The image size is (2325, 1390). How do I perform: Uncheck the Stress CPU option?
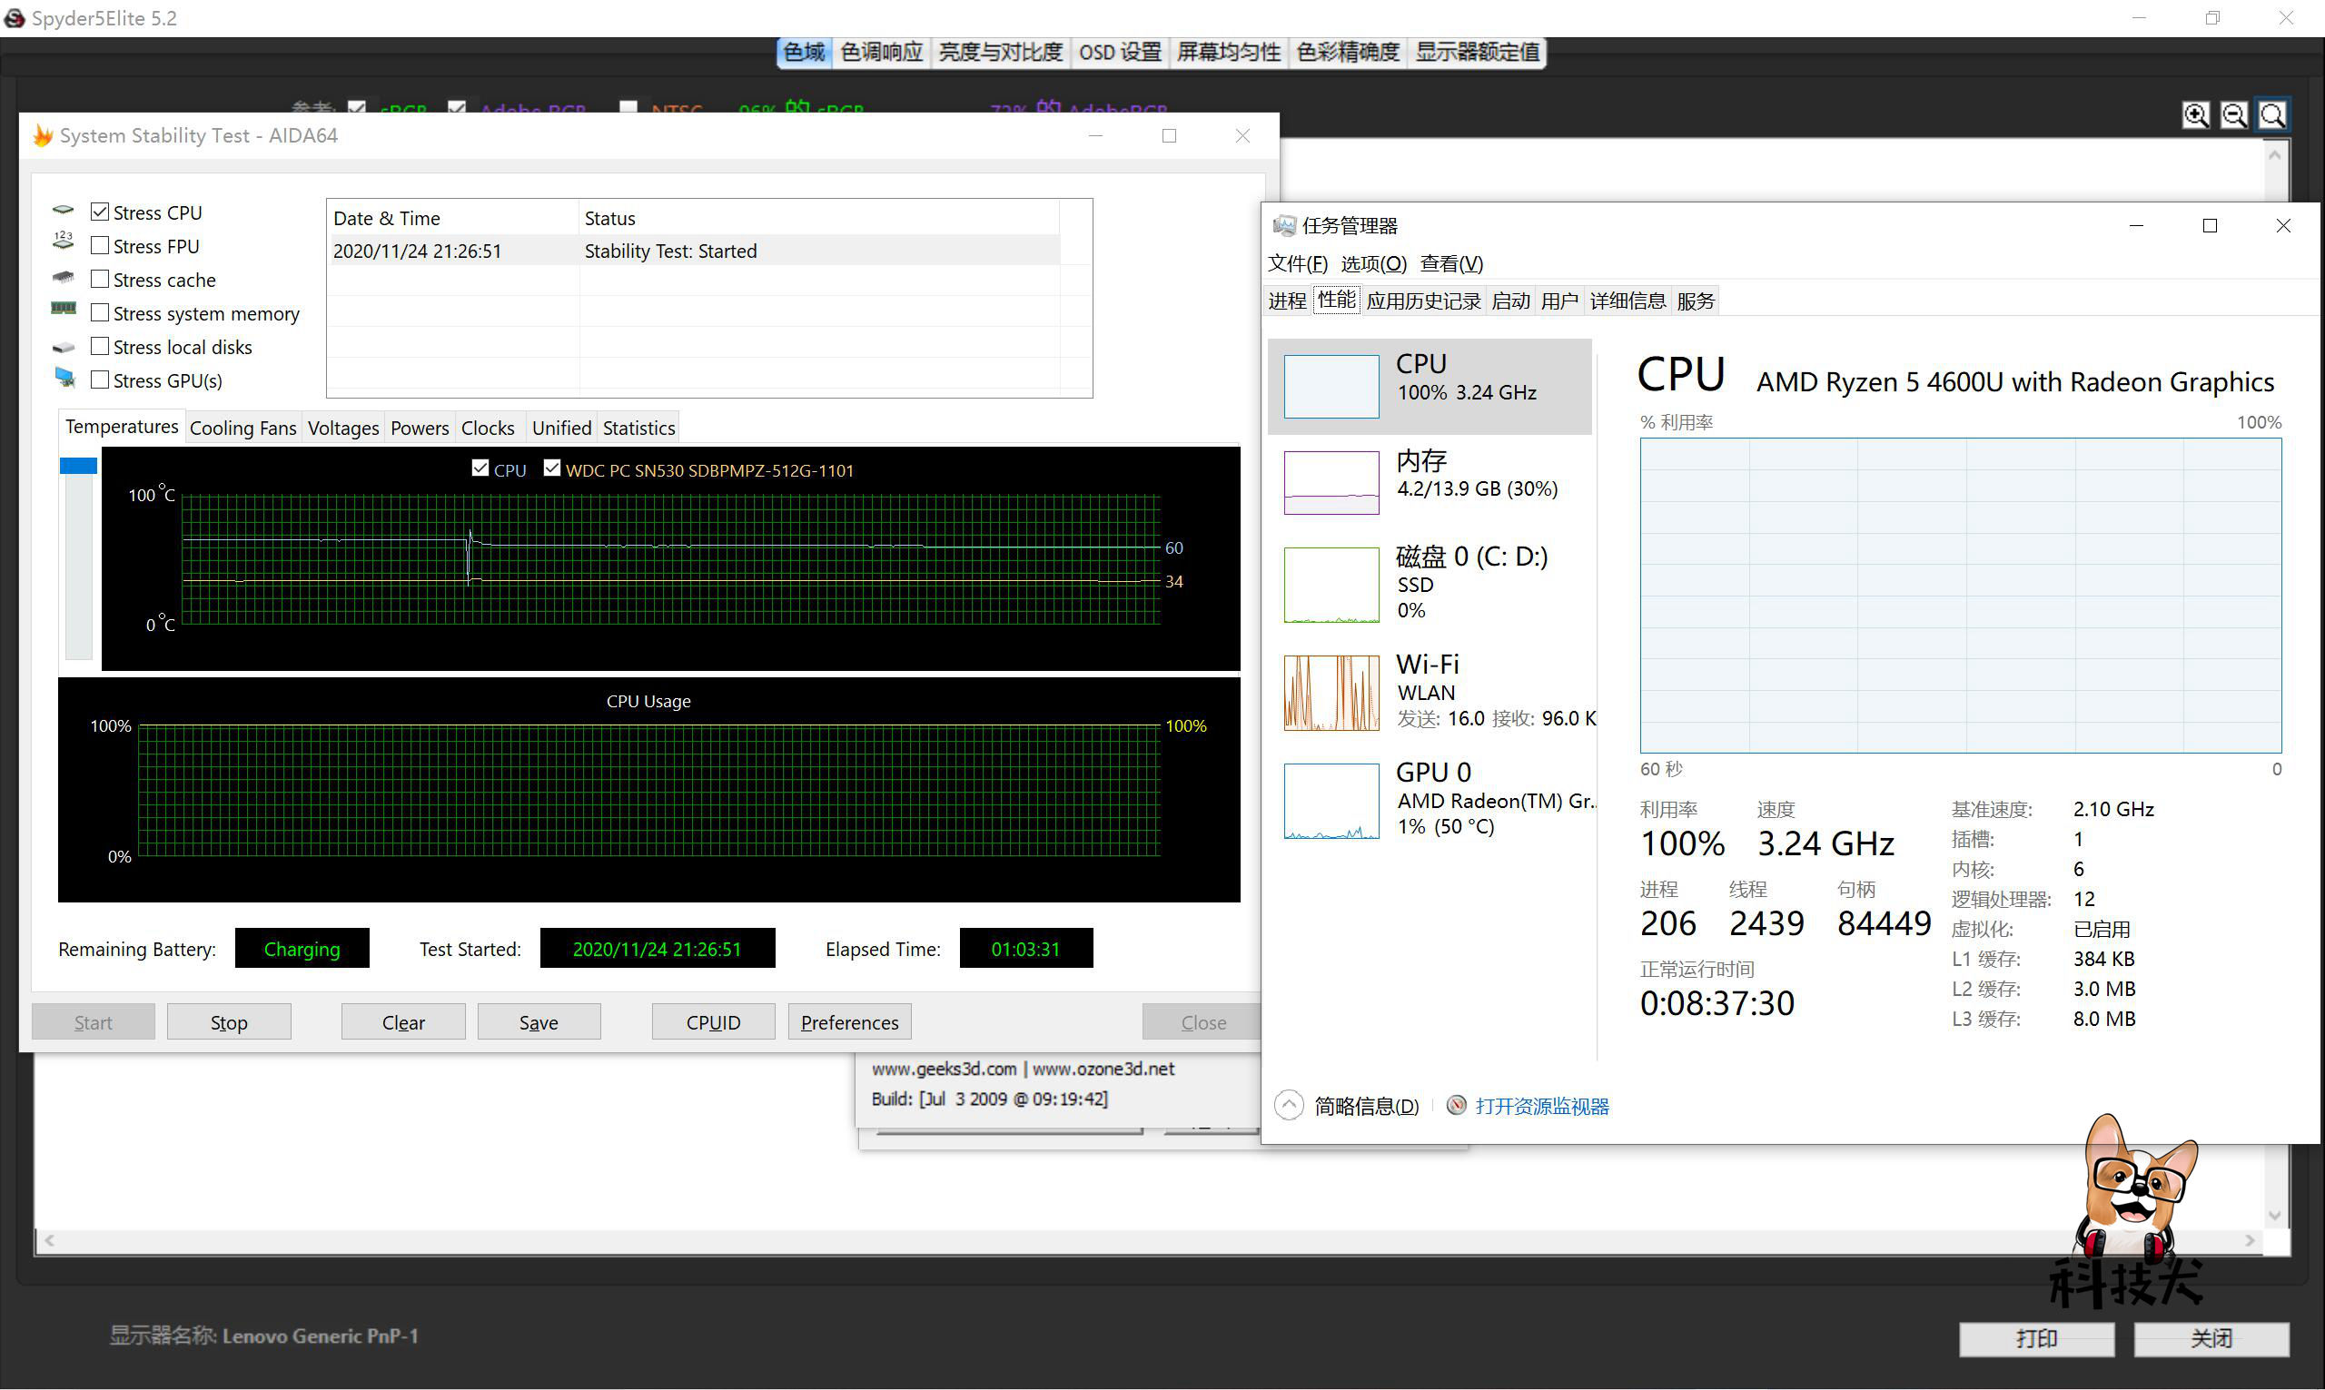coord(100,212)
